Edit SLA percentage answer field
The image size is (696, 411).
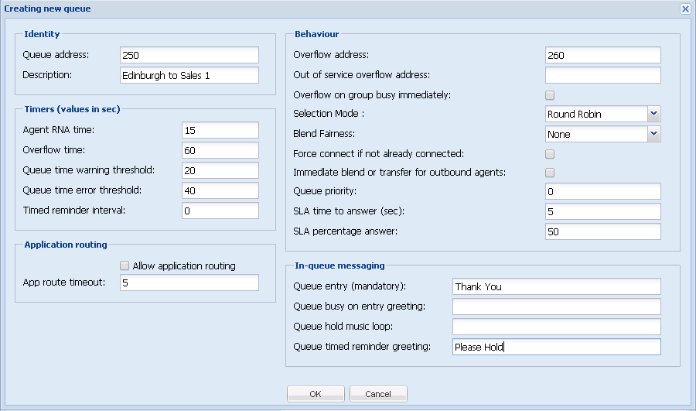tap(602, 231)
